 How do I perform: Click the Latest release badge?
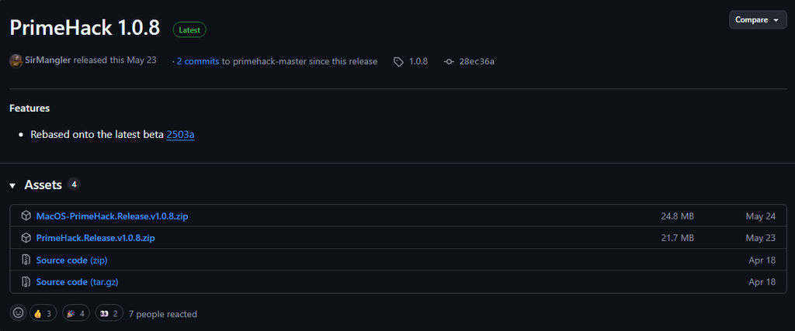[x=189, y=30]
